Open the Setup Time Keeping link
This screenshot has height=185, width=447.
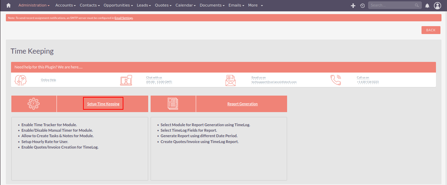(x=103, y=104)
